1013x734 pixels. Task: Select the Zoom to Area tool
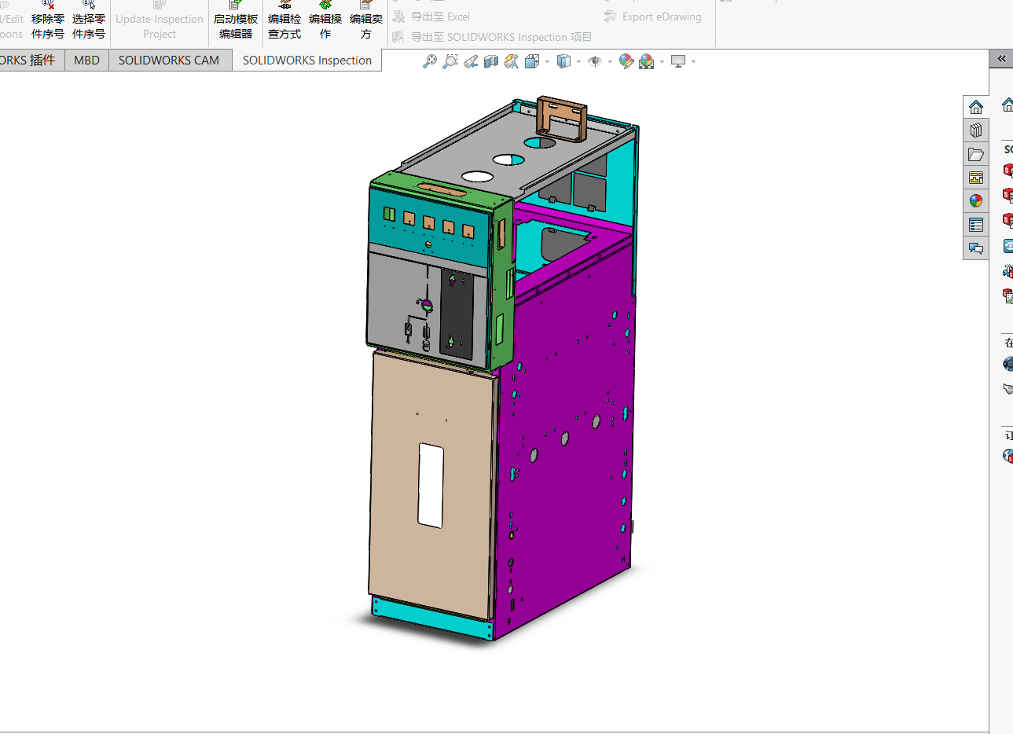tap(450, 61)
